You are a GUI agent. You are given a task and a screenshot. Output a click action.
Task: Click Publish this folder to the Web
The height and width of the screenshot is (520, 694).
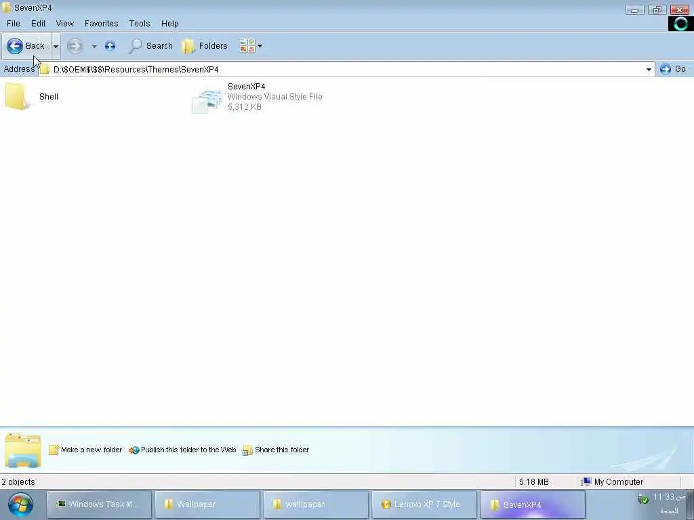point(182,450)
